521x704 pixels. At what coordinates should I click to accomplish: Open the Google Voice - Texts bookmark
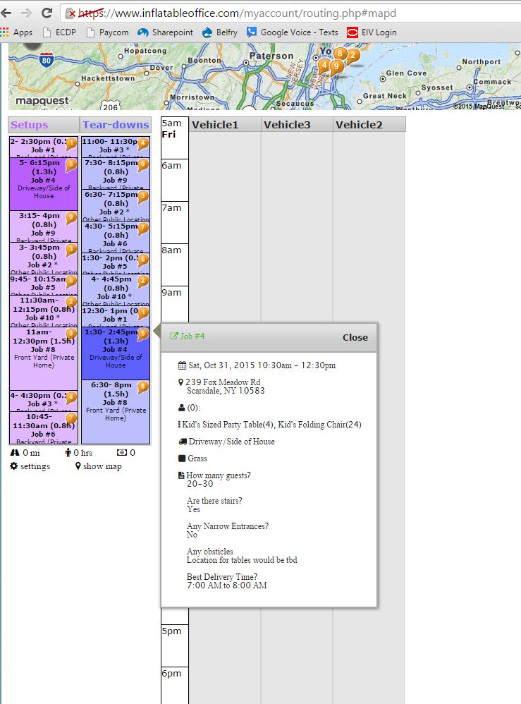pos(292,32)
